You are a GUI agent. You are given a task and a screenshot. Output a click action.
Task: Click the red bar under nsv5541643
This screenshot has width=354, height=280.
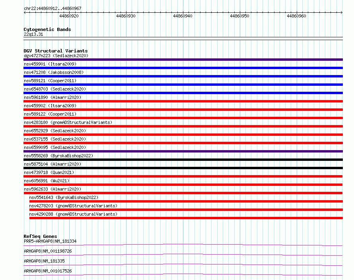tap(186, 201)
